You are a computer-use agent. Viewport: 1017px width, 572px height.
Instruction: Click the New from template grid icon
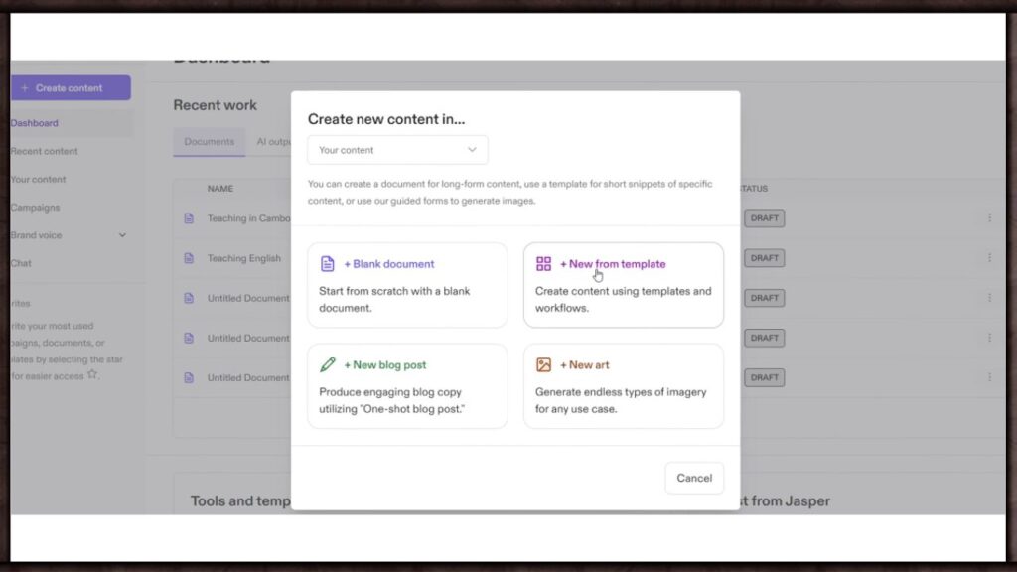click(543, 263)
